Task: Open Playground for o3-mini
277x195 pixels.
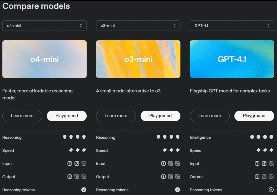Action: [x=160, y=116]
